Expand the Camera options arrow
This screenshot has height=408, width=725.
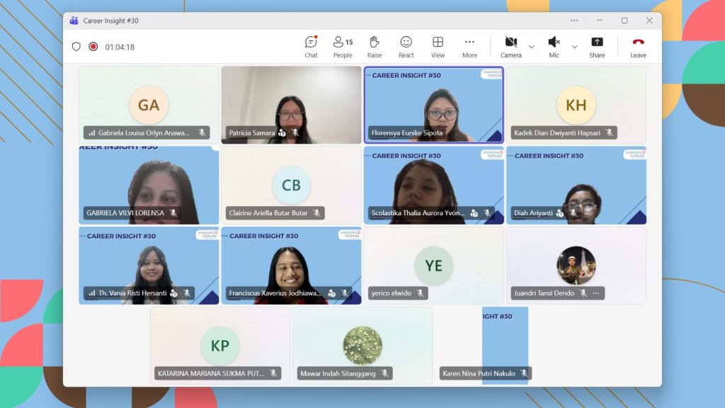[x=531, y=47]
